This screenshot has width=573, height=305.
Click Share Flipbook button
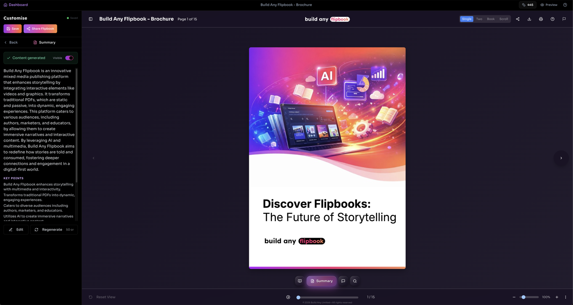pos(40,29)
